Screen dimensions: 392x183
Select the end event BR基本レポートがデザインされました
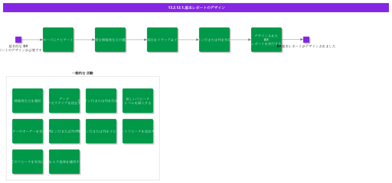(306, 40)
